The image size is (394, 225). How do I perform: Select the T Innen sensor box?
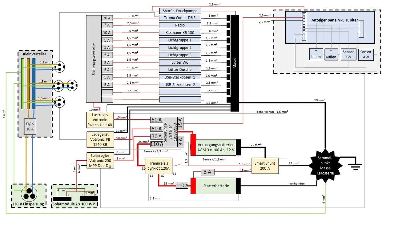point(316,54)
